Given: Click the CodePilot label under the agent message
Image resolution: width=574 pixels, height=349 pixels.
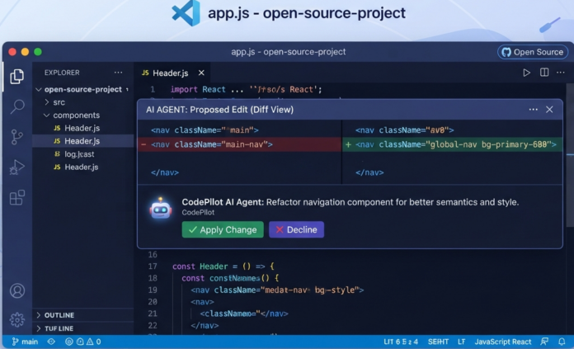Looking at the screenshot, I should point(198,212).
